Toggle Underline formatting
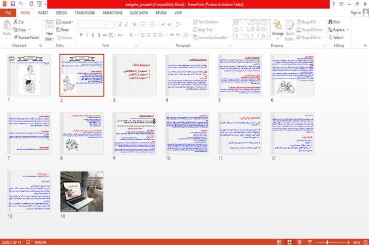Image resolution: width=369 pixels, height=245 pixels. (x=93, y=35)
